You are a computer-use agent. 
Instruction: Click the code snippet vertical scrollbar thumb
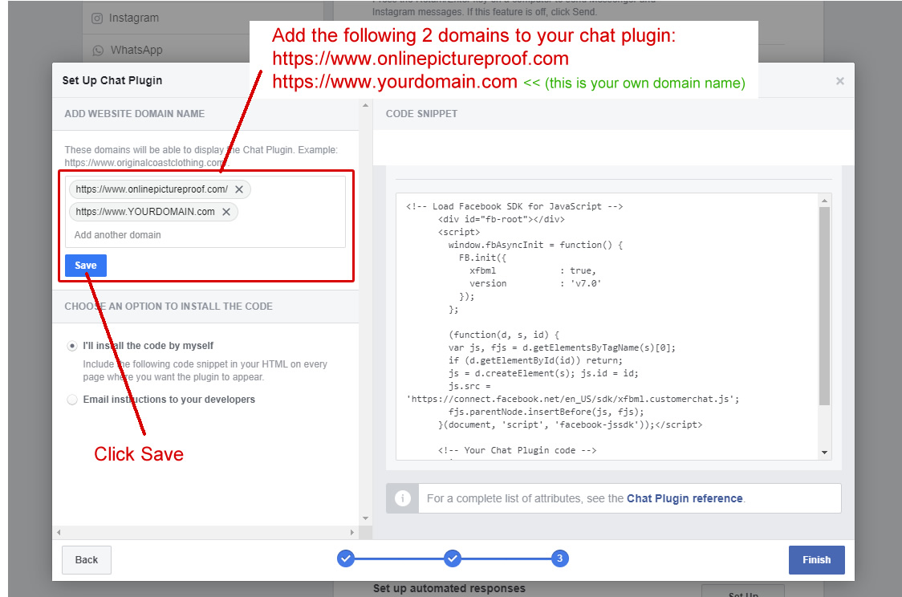(824, 306)
